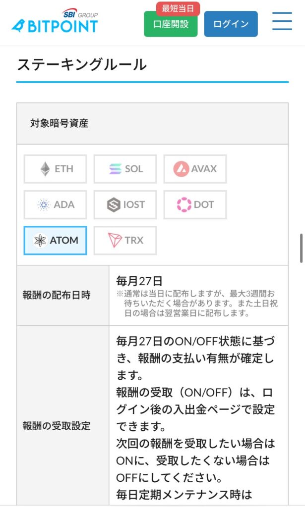Screen dimensions: 305x507
Task: Click the Solana striped logo icon
Action: click(x=115, y=169)
